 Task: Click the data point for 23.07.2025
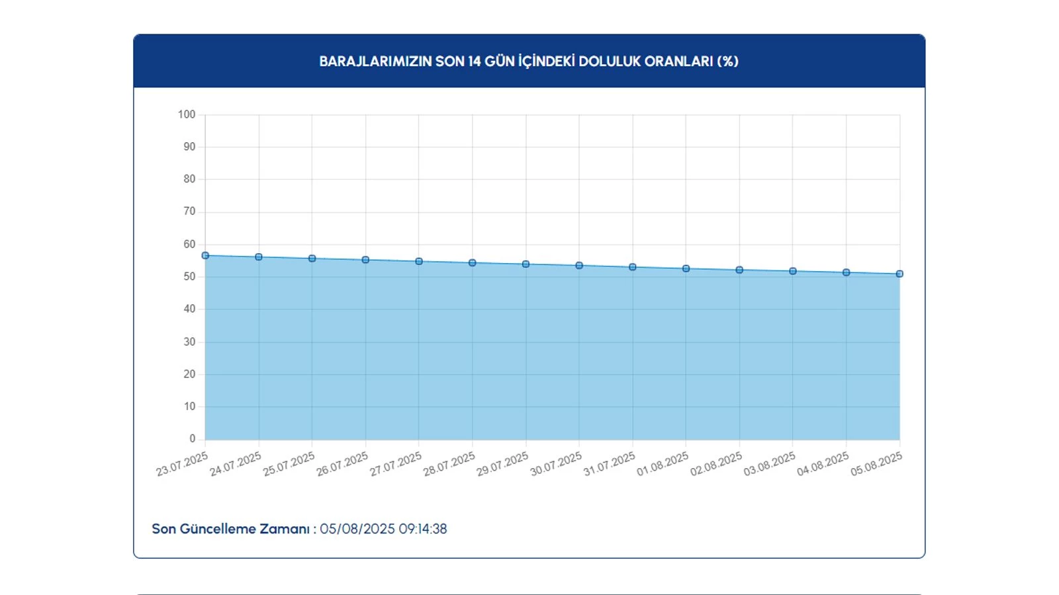(205, 255)
